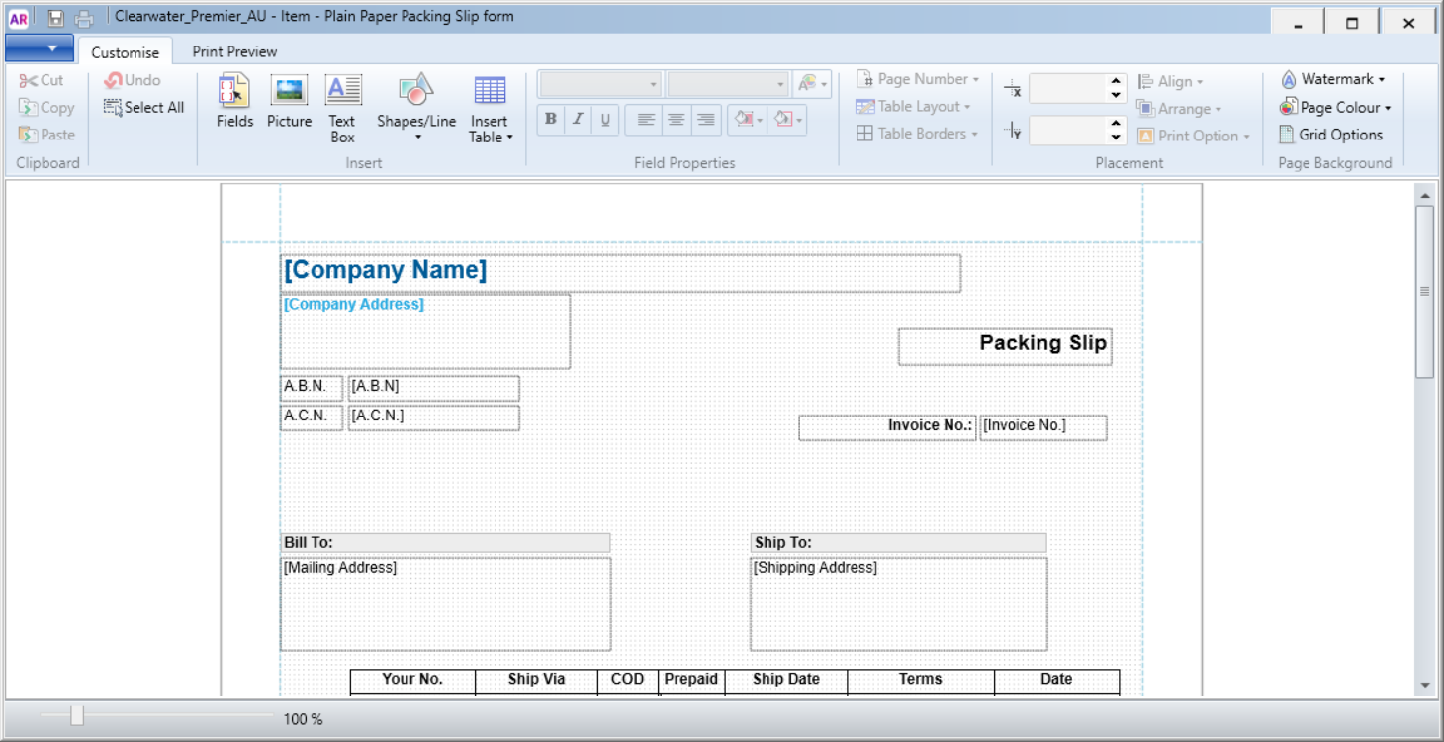The height and width of the screenshot is (742, 1444).
Task: Click the print icon in the title bar
Action: tap(83, 17)
